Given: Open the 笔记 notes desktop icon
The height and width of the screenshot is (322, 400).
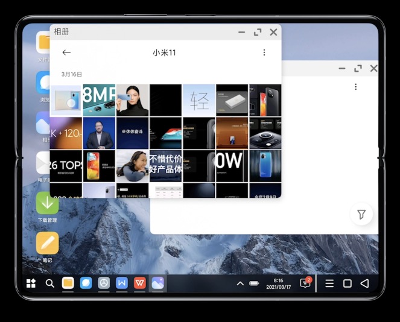Looking at the screenshot, I should click(47, 244).
